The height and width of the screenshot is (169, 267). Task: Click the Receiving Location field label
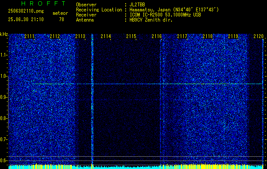click(99, 10)
